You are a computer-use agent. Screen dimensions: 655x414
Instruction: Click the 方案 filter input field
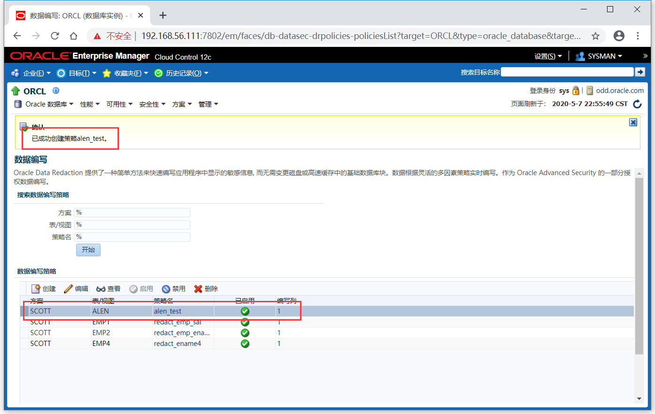click(x=132, y=213)
